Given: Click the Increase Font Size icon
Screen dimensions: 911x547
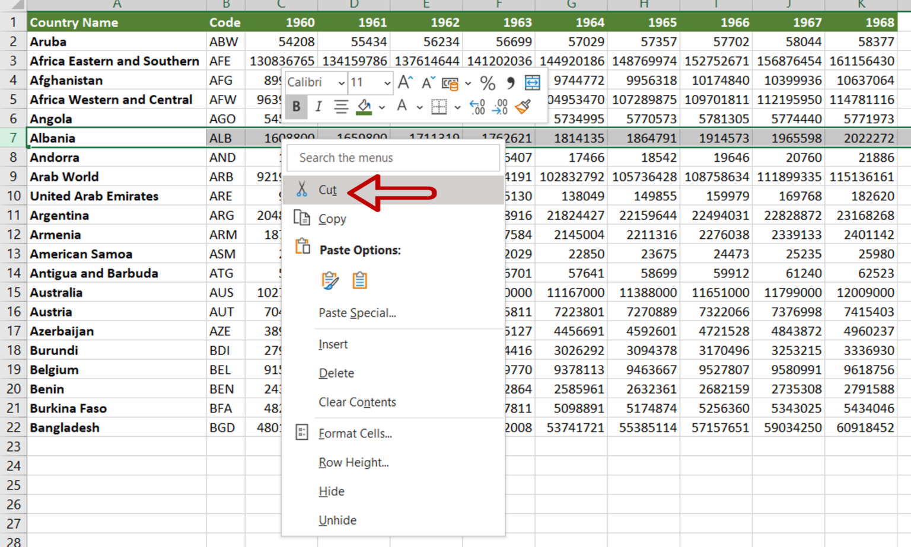Looking at the screenshot, I should pyautogui.click(x=405, y=82).
